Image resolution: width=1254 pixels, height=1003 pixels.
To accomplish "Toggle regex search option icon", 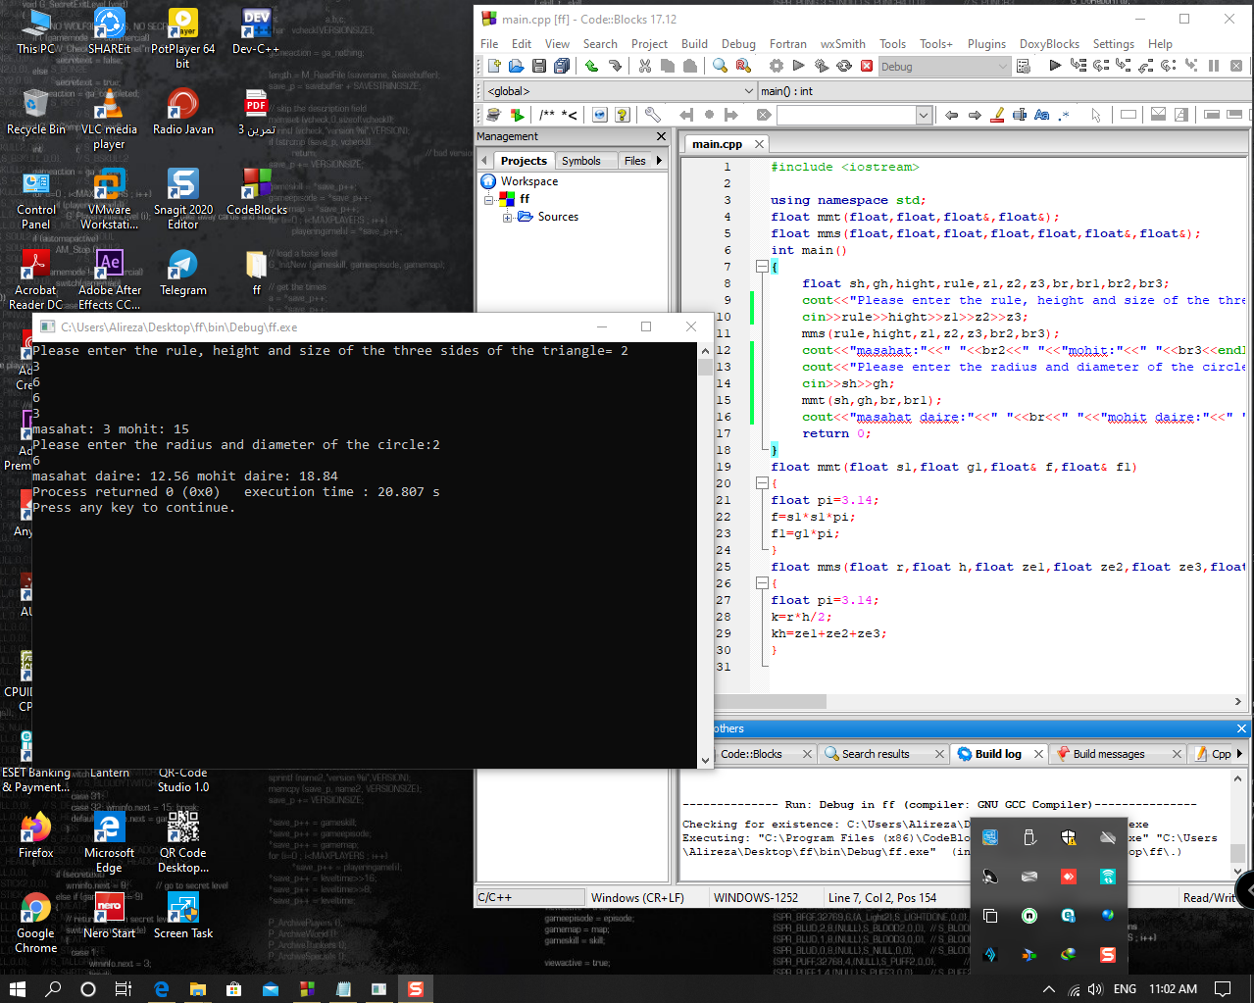I will point(1065,115).
